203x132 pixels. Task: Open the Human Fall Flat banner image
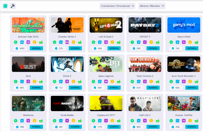tap(184, 103)
